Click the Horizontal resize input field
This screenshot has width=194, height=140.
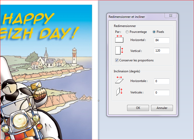[162, 40]
